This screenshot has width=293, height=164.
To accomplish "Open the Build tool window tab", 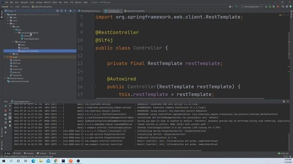I will point(53,153).
